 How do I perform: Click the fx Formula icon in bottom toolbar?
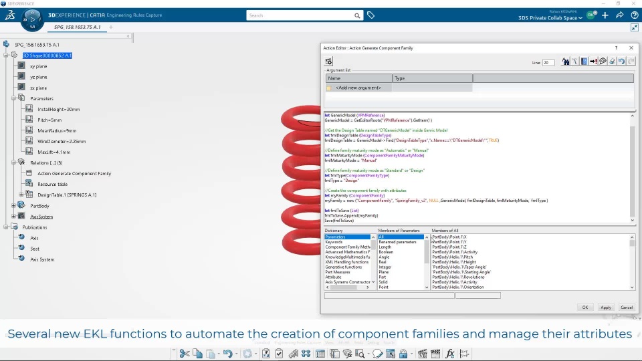(x=449, y=354)
